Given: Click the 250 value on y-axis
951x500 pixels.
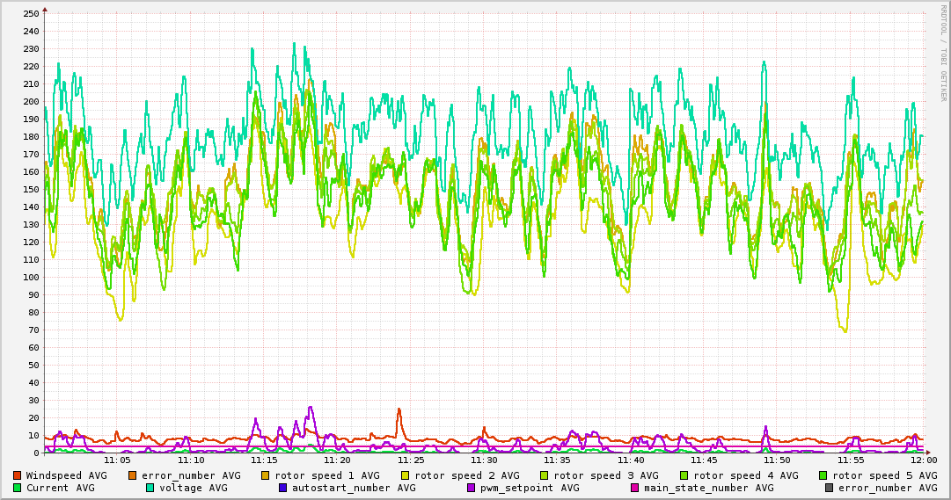Looking at the screenshot, I should pyautogui.click(x=31, y=13).
